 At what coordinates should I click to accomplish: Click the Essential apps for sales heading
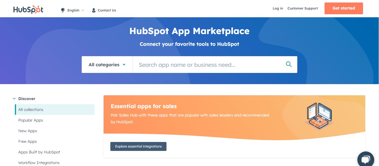tap(144, 106)
